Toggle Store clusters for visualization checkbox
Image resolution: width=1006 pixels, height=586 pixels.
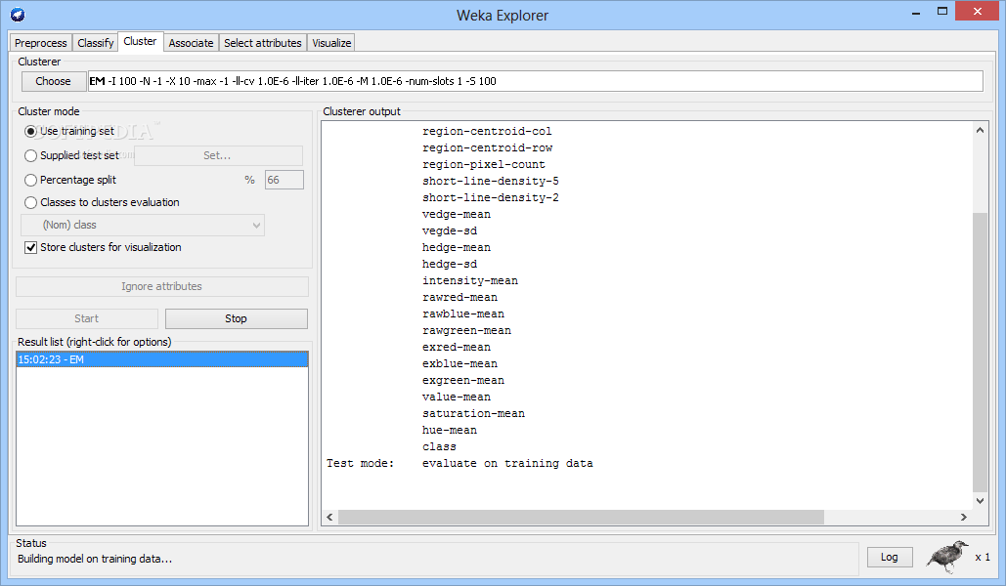[30, 247]
